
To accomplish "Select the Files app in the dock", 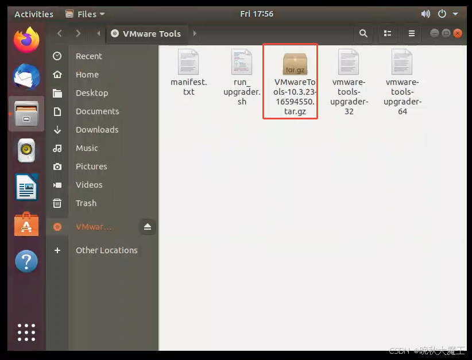I will pyautogui.click(x=26, y=114).
